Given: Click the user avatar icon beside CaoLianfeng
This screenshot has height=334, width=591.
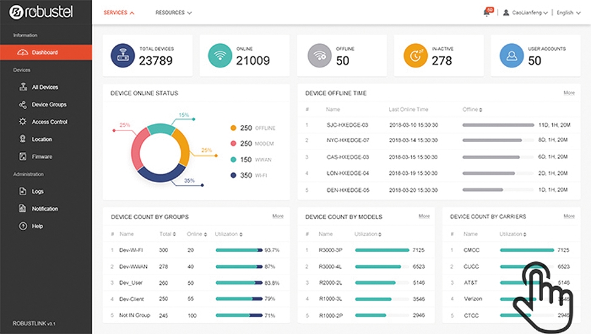Looking at the screenshot, I should click(x=506, y=13).
